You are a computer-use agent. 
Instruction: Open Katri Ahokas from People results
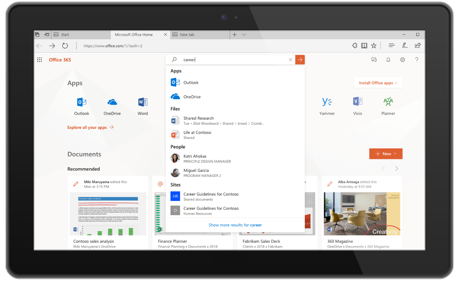tap(195, 158)
